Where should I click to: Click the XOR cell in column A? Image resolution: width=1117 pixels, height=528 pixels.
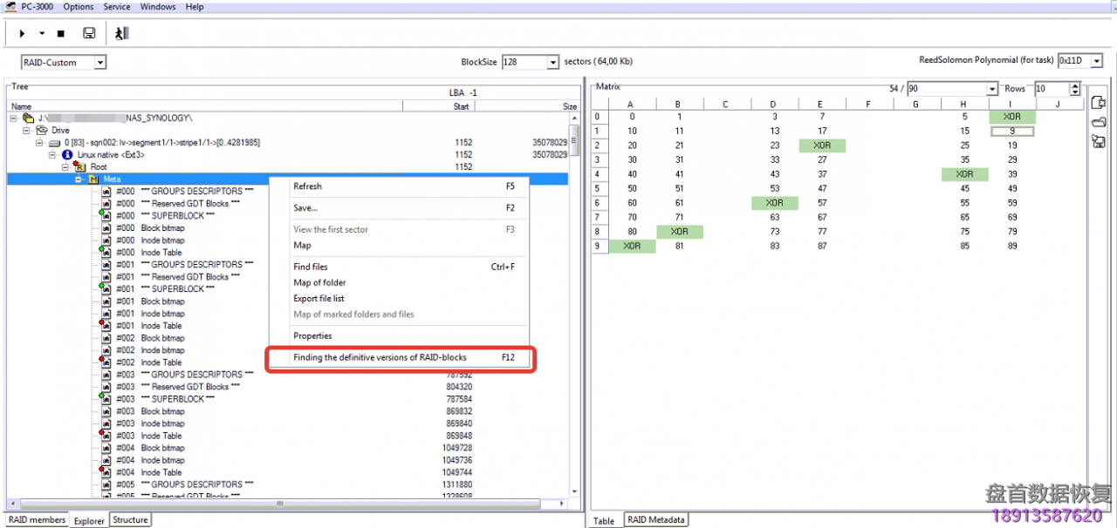[x=632, y=246]
